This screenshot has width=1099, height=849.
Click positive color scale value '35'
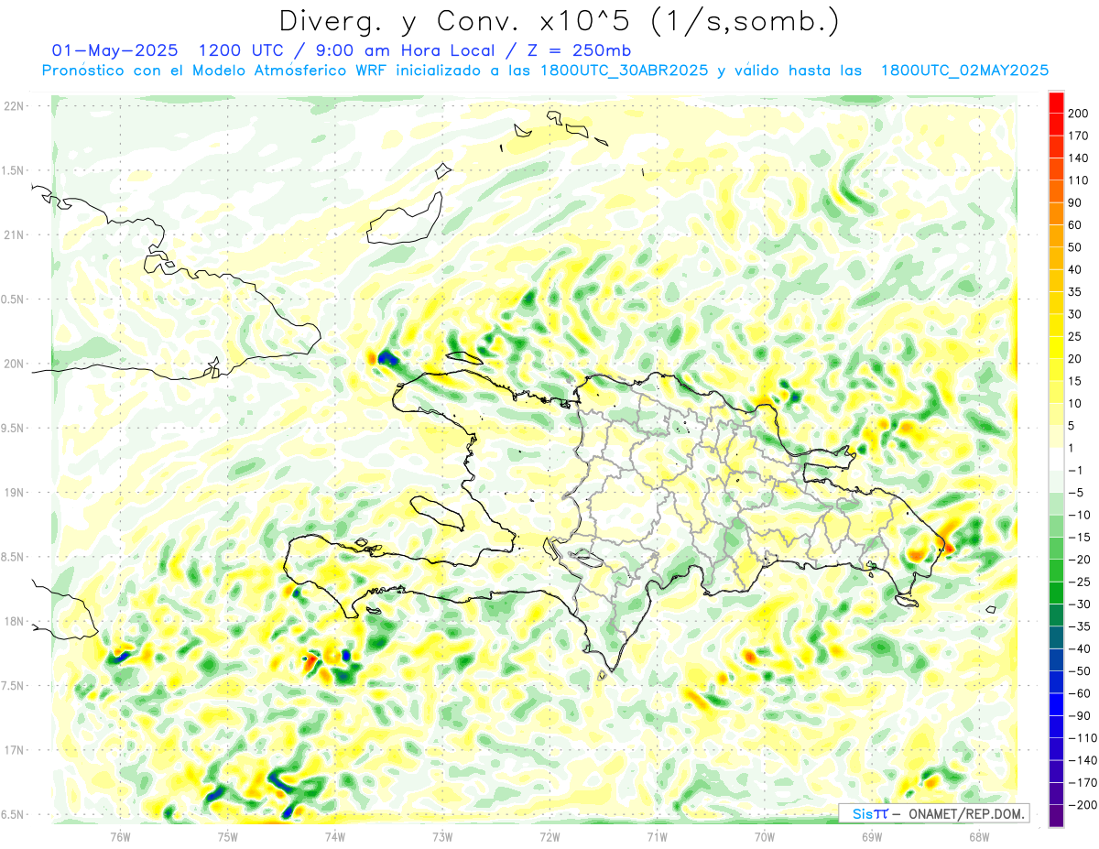pos(1076,292)
